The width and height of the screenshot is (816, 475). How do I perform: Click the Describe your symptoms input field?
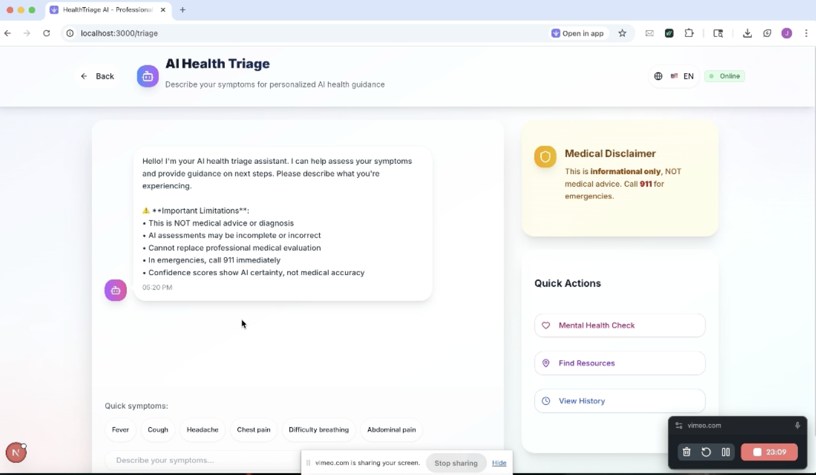tap(202, 460)
